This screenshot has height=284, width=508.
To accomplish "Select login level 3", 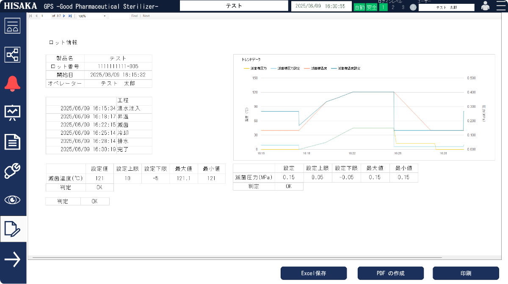I will point(403,7).
